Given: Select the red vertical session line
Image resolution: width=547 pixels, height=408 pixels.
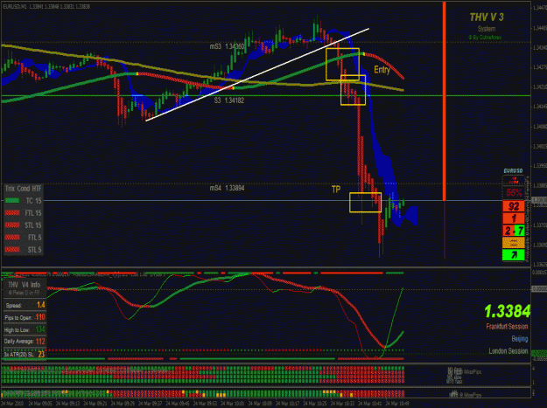Looking at the screenshot, I should point(444,101).
